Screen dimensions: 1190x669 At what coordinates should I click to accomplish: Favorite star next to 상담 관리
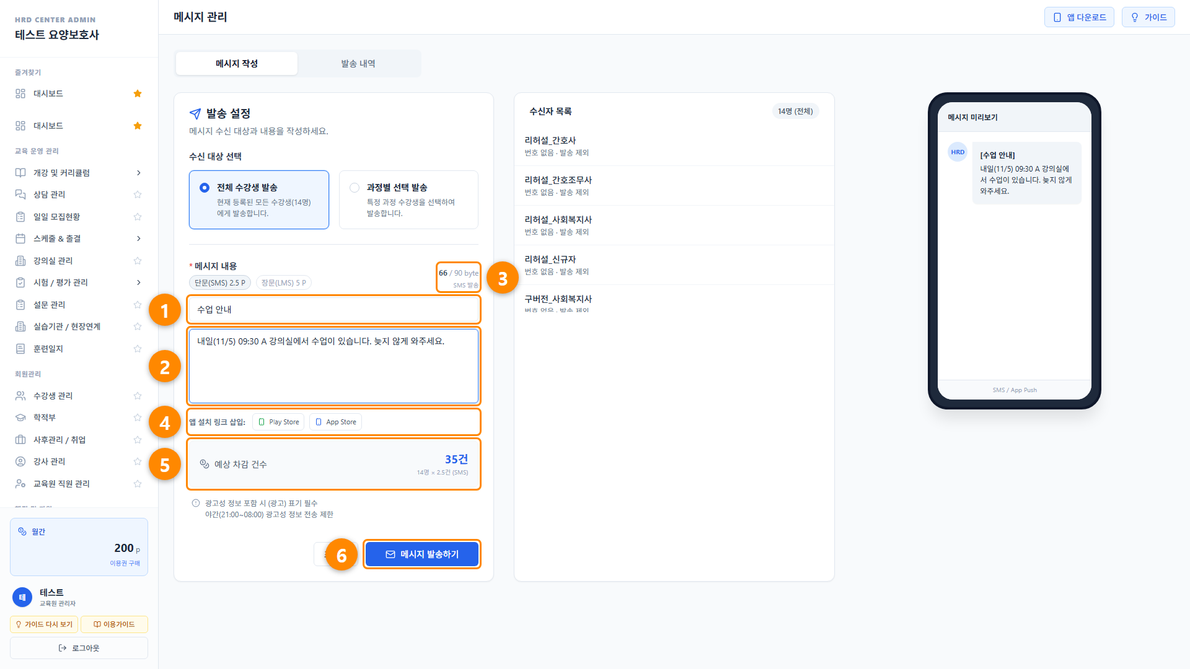coord(138,195)
